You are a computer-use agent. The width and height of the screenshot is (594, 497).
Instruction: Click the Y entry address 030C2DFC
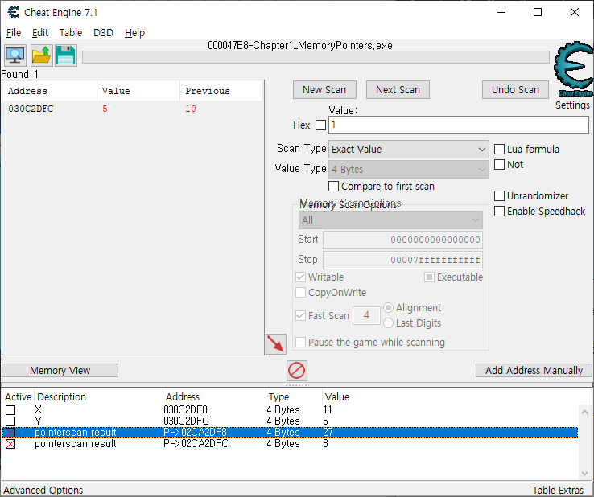[186, 421]
